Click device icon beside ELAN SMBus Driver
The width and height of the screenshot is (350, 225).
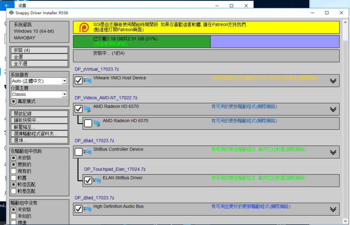tap(97, 180)
